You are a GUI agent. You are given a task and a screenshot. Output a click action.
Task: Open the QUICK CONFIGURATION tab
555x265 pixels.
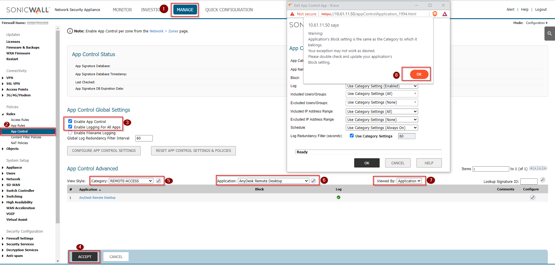point(229,10)
